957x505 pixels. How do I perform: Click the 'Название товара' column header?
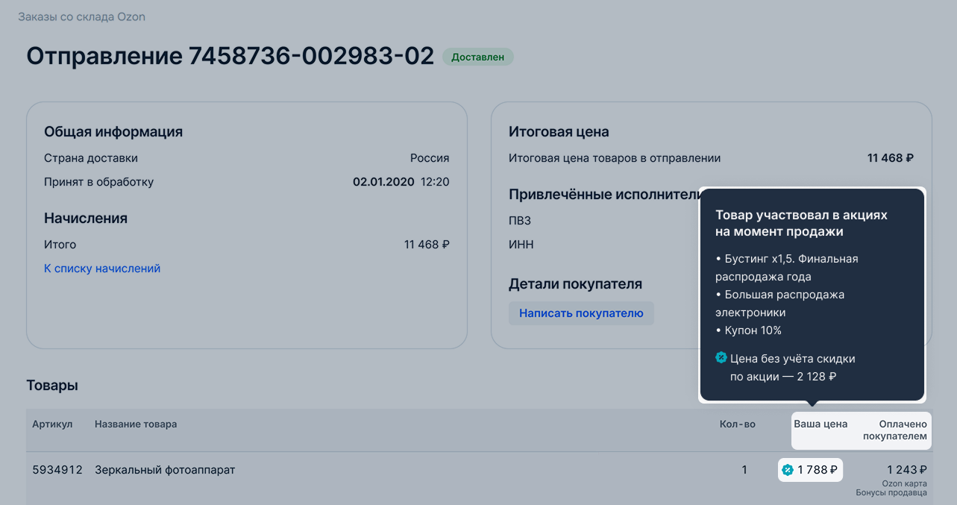pos(136,424)
